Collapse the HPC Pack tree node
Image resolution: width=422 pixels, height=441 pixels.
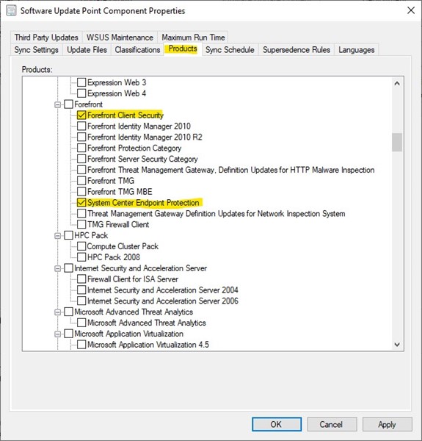57,236
